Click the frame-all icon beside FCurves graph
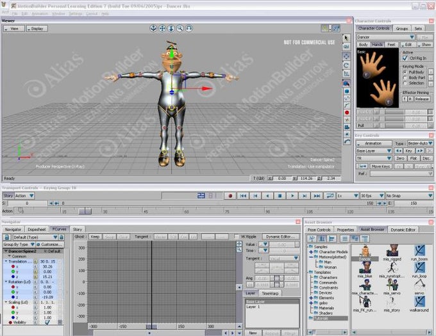The image size is (436, 336). 239,244
